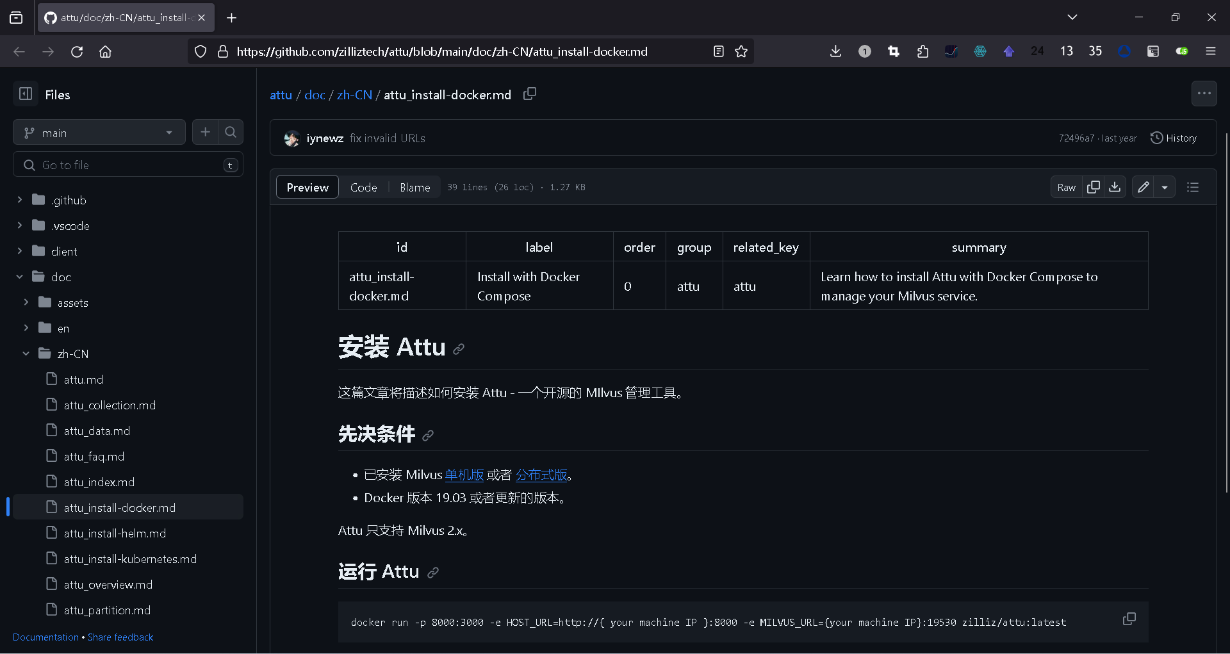View site security lock information
The height and width of the screenshot is (654, 1230).
click(x=223, y=51)
